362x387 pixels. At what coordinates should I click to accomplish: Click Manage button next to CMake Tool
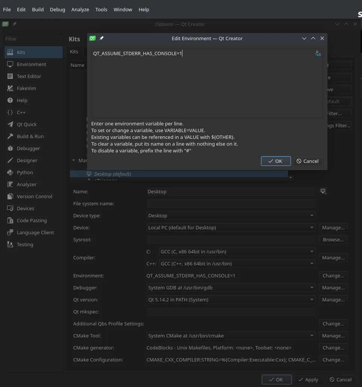333,336
